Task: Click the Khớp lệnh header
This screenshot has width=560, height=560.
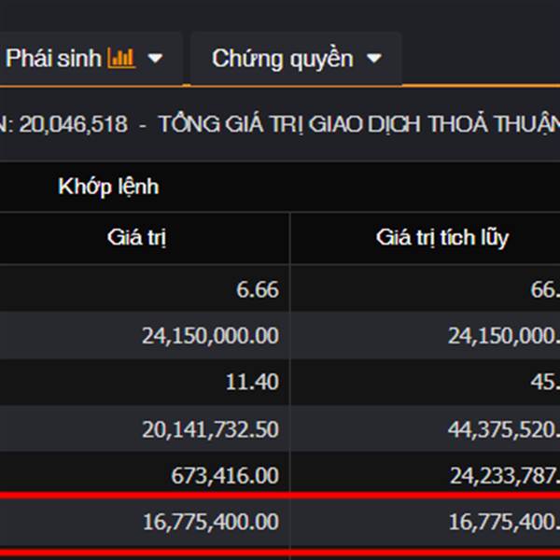Action: [x=108, y=187]
